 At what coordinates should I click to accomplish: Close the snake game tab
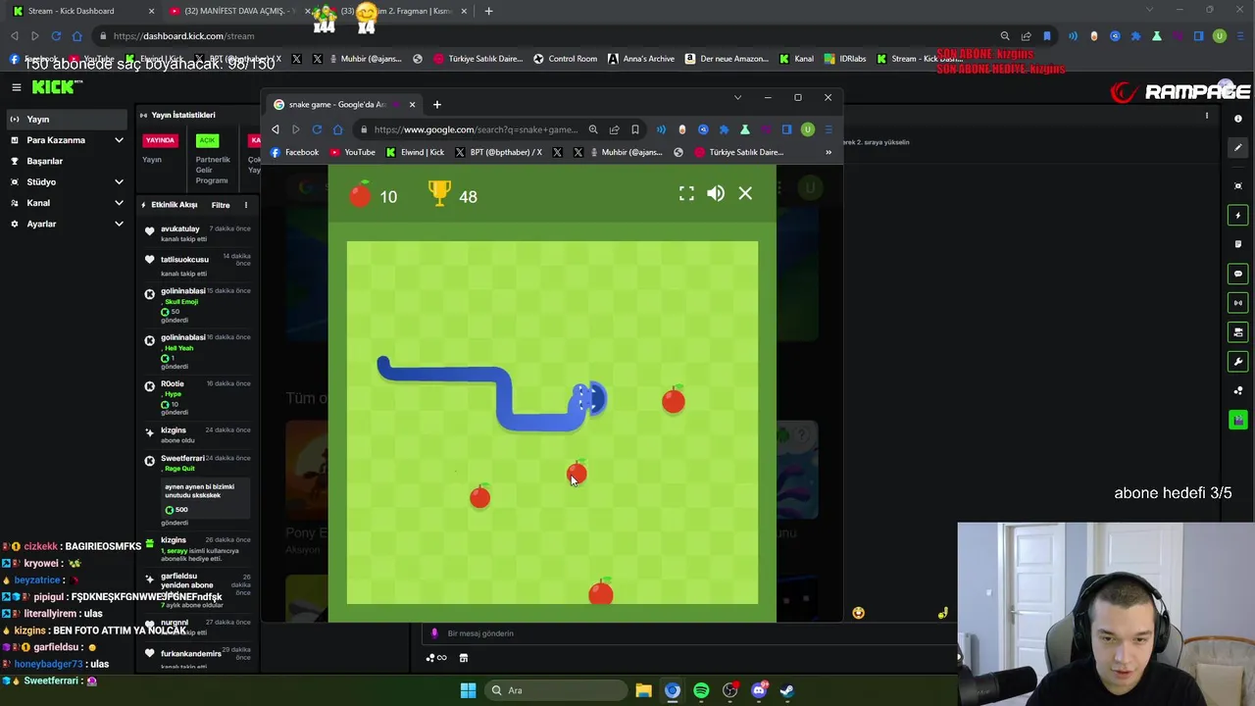pyautogui.click(x=412, y=105)
